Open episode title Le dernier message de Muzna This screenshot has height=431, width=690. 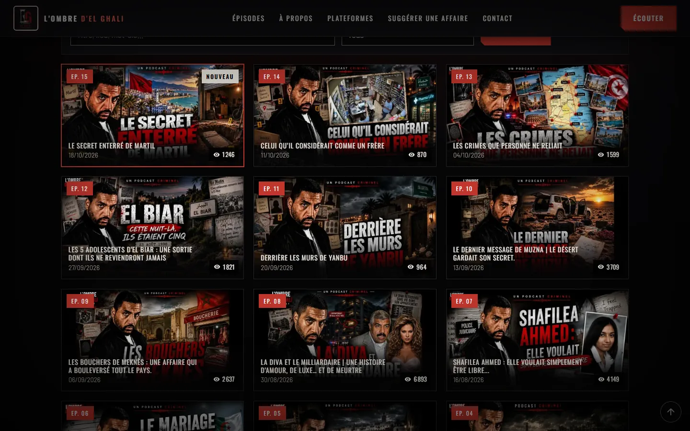[515, 254]
